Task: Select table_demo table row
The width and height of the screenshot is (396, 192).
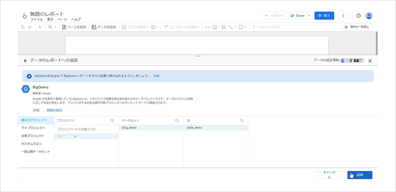Action: click(x=216, y=128)
